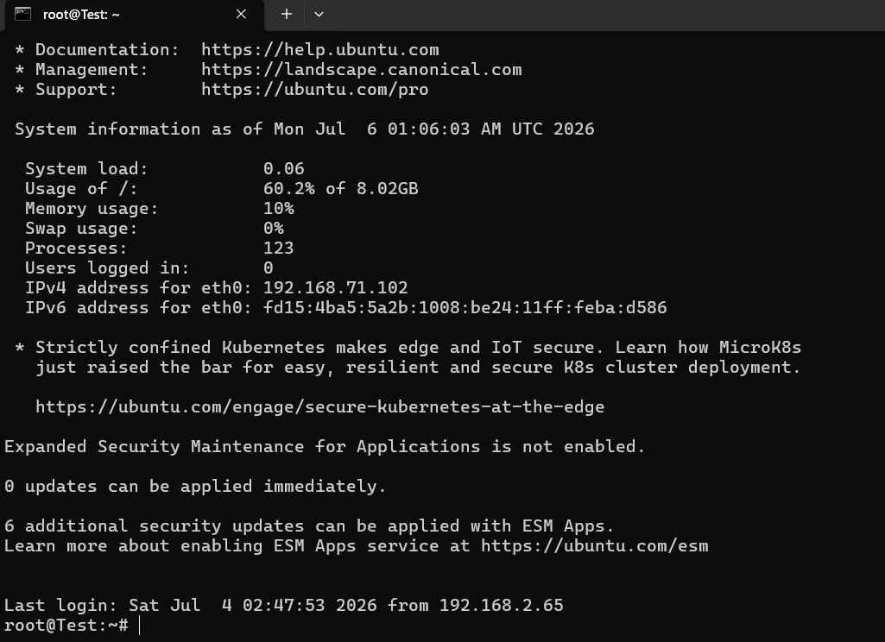Viewport: 885px width, 642px height.
Task: Click the System load value 0.06
Action: pos(284,168)
